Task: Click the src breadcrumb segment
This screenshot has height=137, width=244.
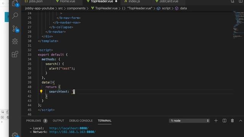Action: pos(61,8)
